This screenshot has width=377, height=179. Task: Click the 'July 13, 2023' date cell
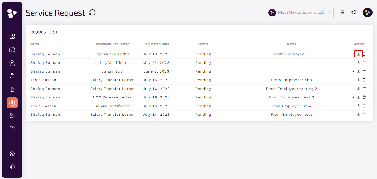pos(156,54)
